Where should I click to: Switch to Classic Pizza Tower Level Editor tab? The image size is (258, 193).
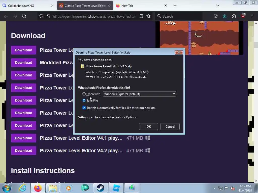click(85, 6)
